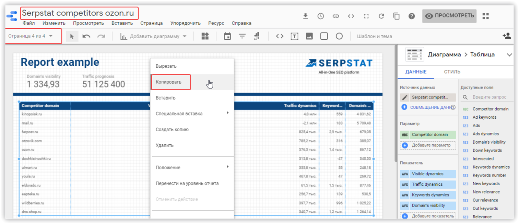Click the make a copy icon
519x224 pixels.
397,16
